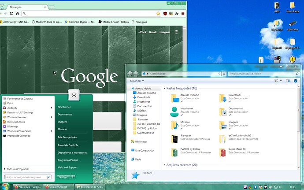Open Nova Pasta folder on the desktop
304x190 pixels.
(x=293, y=7)
